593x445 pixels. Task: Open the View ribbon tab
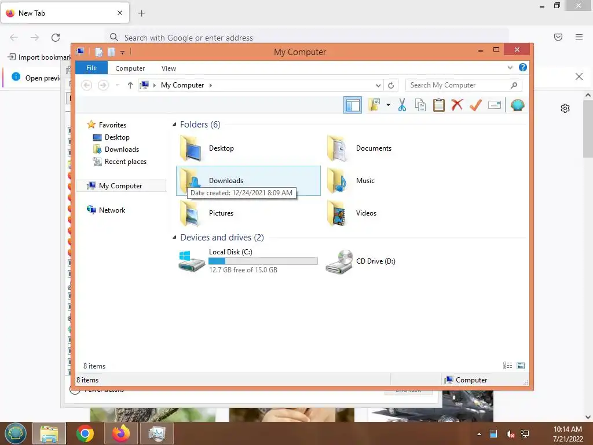[x=169, y=68]
